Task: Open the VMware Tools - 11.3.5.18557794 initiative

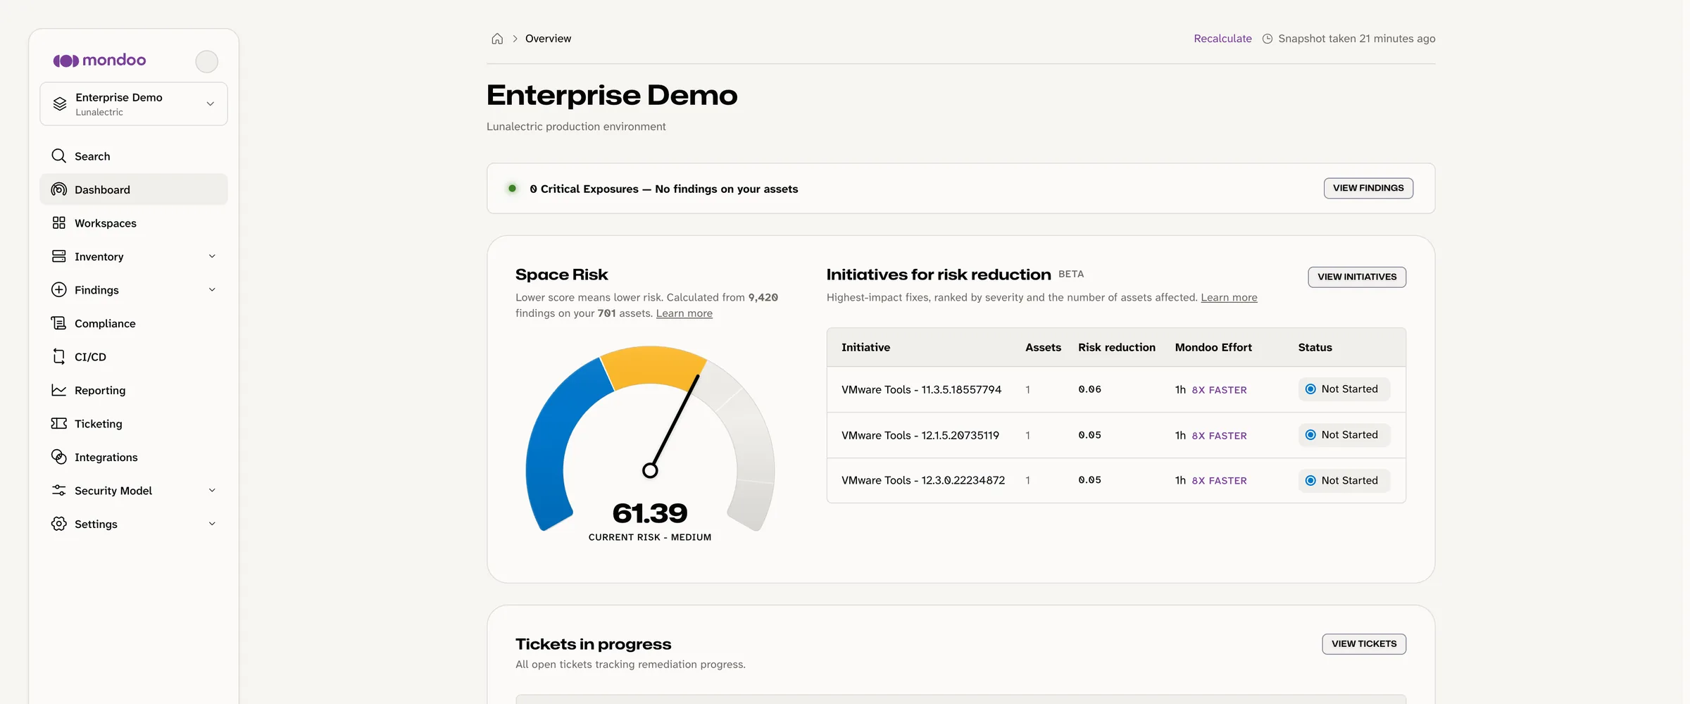Action: [921, 389]
